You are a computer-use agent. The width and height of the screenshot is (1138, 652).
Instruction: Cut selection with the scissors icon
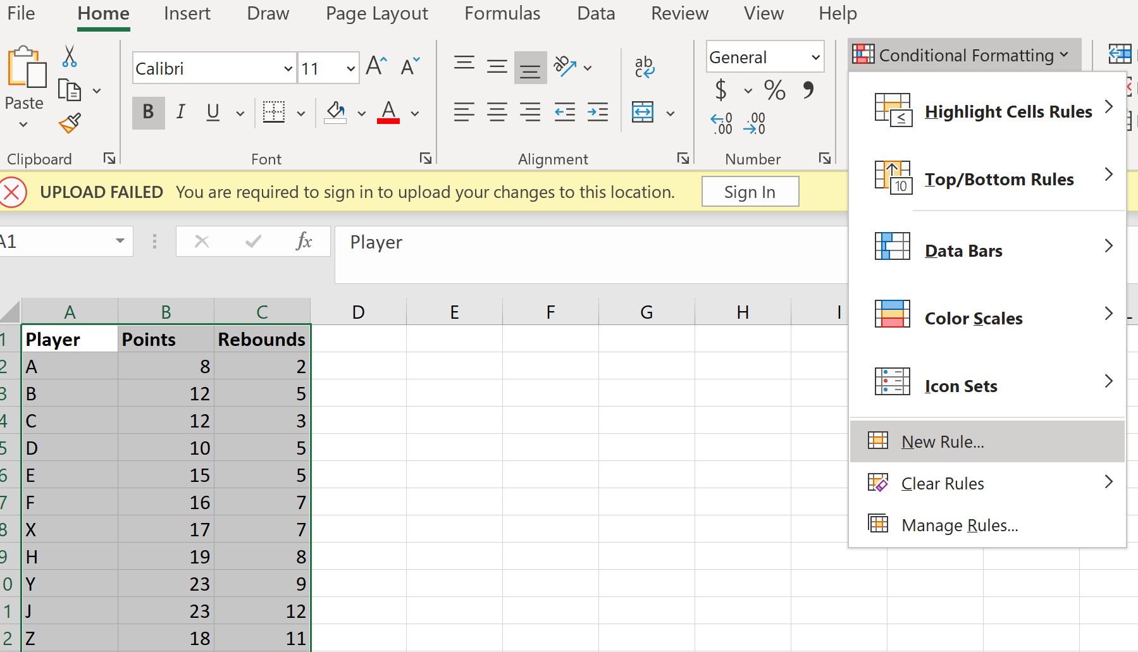(x=70, y=56)
